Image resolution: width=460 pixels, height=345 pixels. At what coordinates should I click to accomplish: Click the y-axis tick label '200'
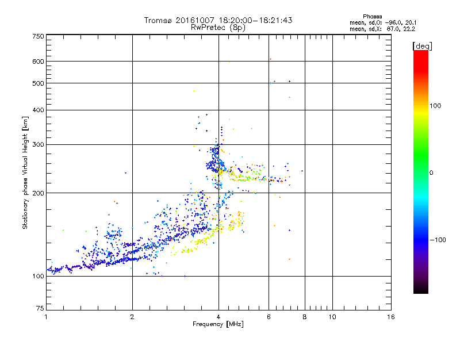point(38,193)
